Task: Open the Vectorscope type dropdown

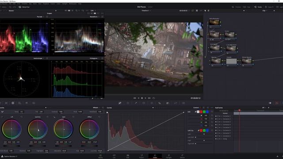Action: (x=38, y=58)
